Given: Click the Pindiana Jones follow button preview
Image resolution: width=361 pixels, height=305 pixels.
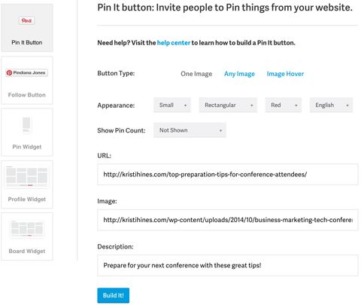Looking at the screenshot, I should pyautogui.click(x=26, y=73).
